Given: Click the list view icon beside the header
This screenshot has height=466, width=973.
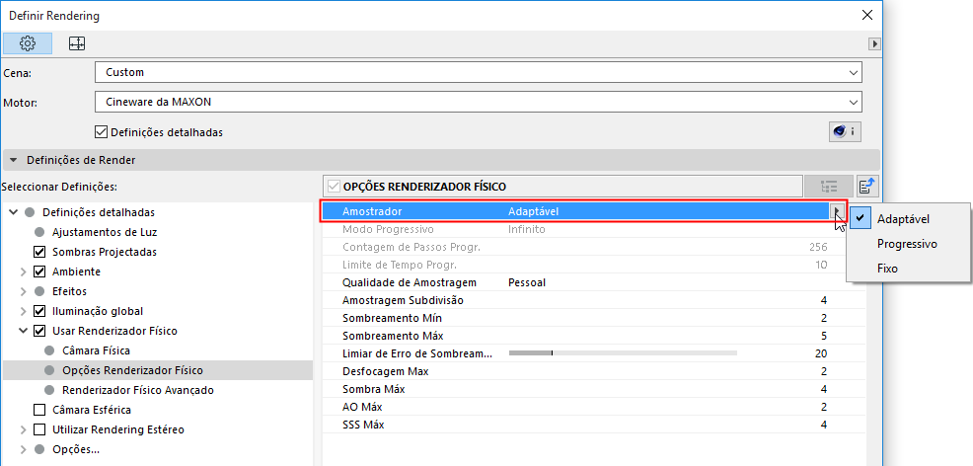Looking at the screenshot, I should click(828, 186).
